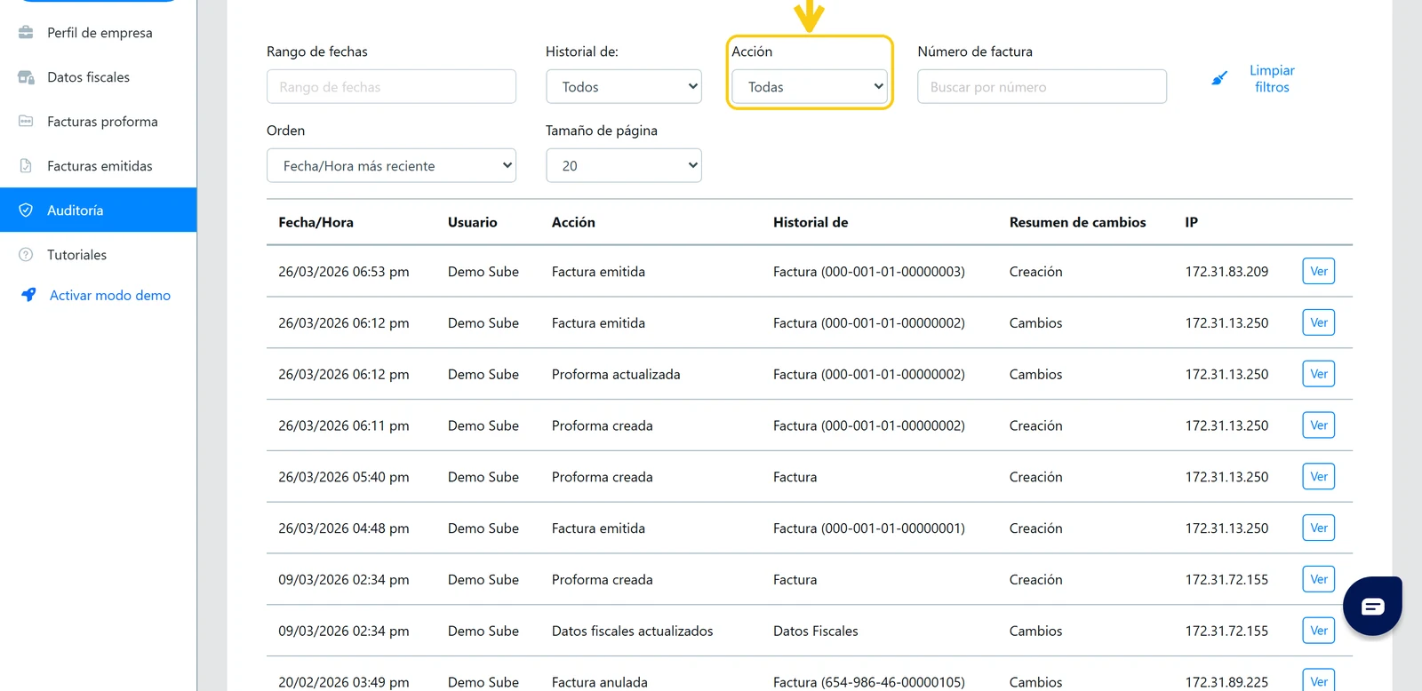View details of 06:53 pm Factura emitida entry
Screen dimensions: 1422x691
pos(1319,271)
